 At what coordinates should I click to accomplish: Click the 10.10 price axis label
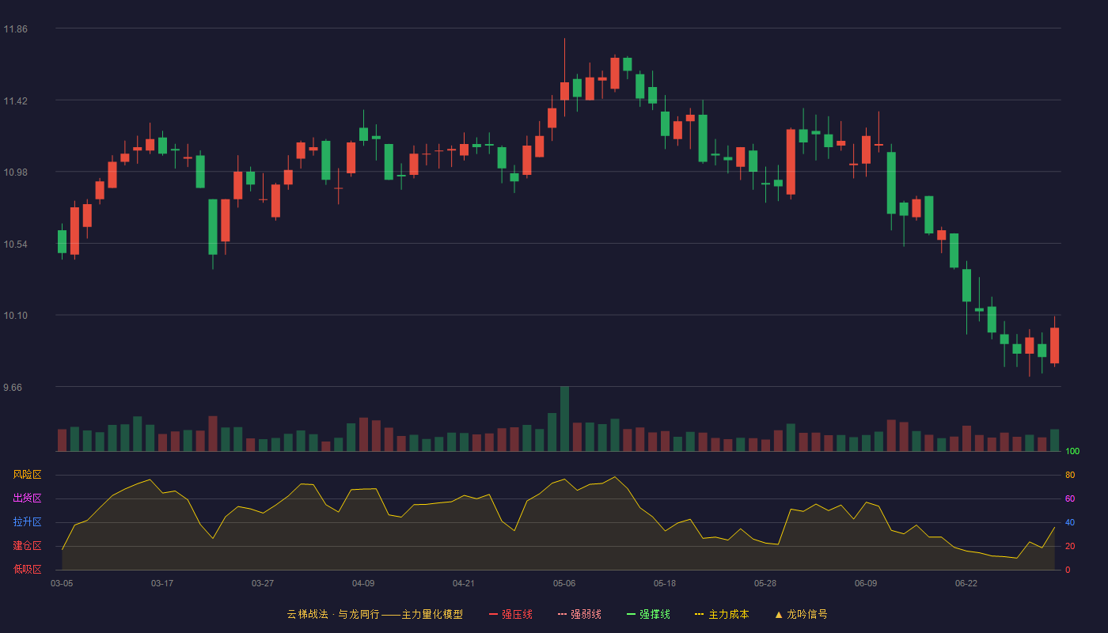[15, 316]
